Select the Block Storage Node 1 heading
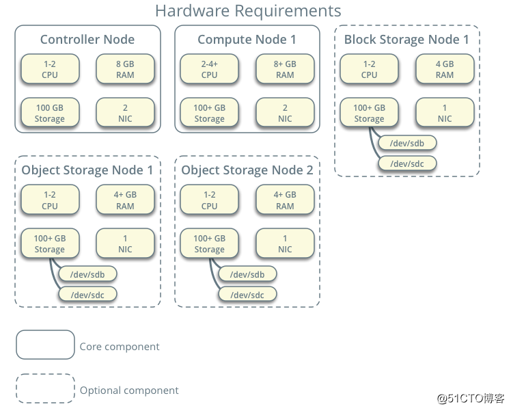This screenshot has height=411, width=511. [406, 40]
